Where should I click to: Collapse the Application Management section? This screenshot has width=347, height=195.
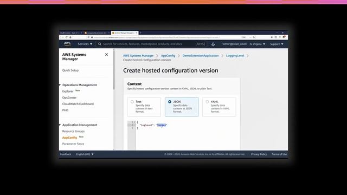pos(60,125)
